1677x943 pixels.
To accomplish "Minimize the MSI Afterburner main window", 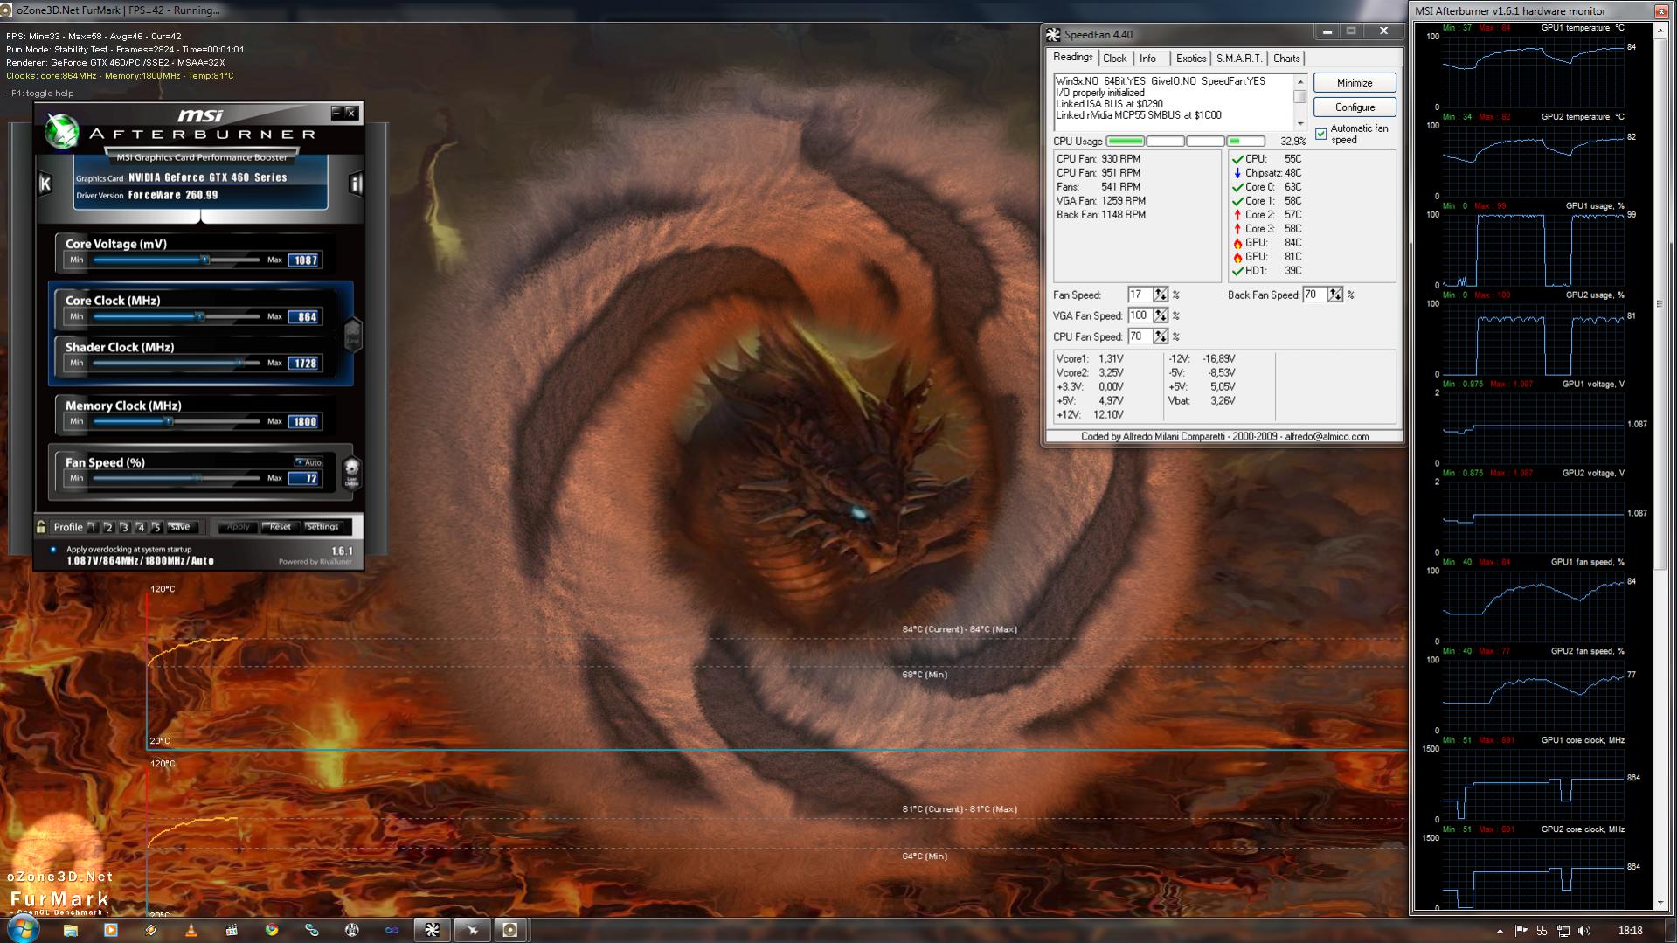I will click(x=336, y=113).
